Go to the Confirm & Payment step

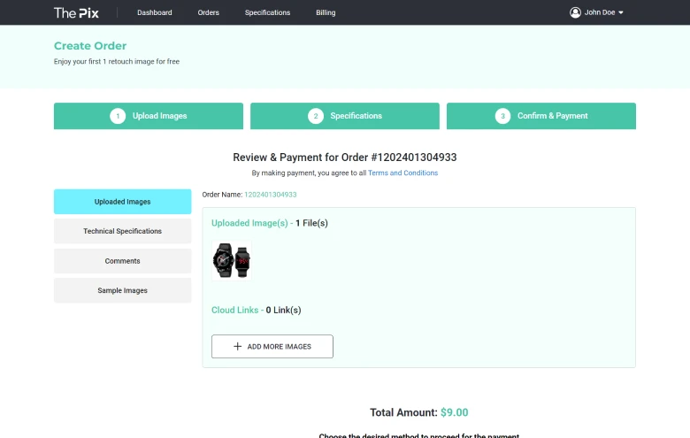point(540,116)
